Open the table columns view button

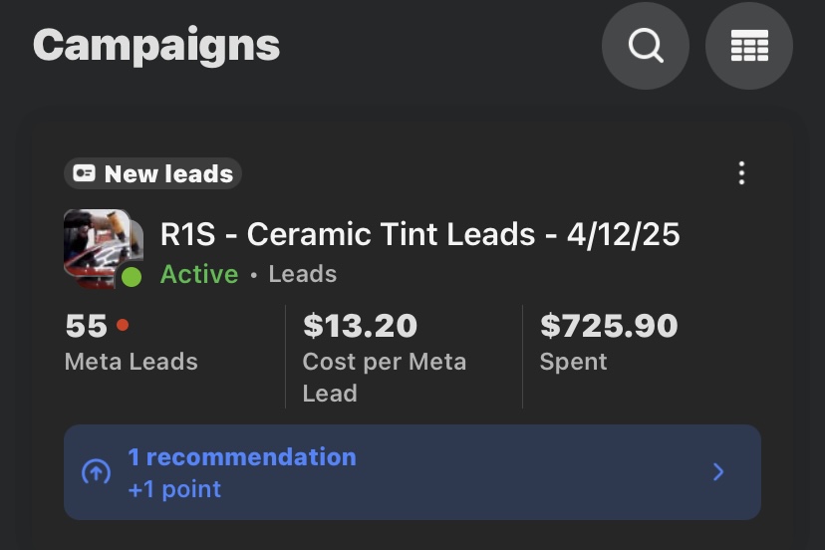tap(748, 46)
